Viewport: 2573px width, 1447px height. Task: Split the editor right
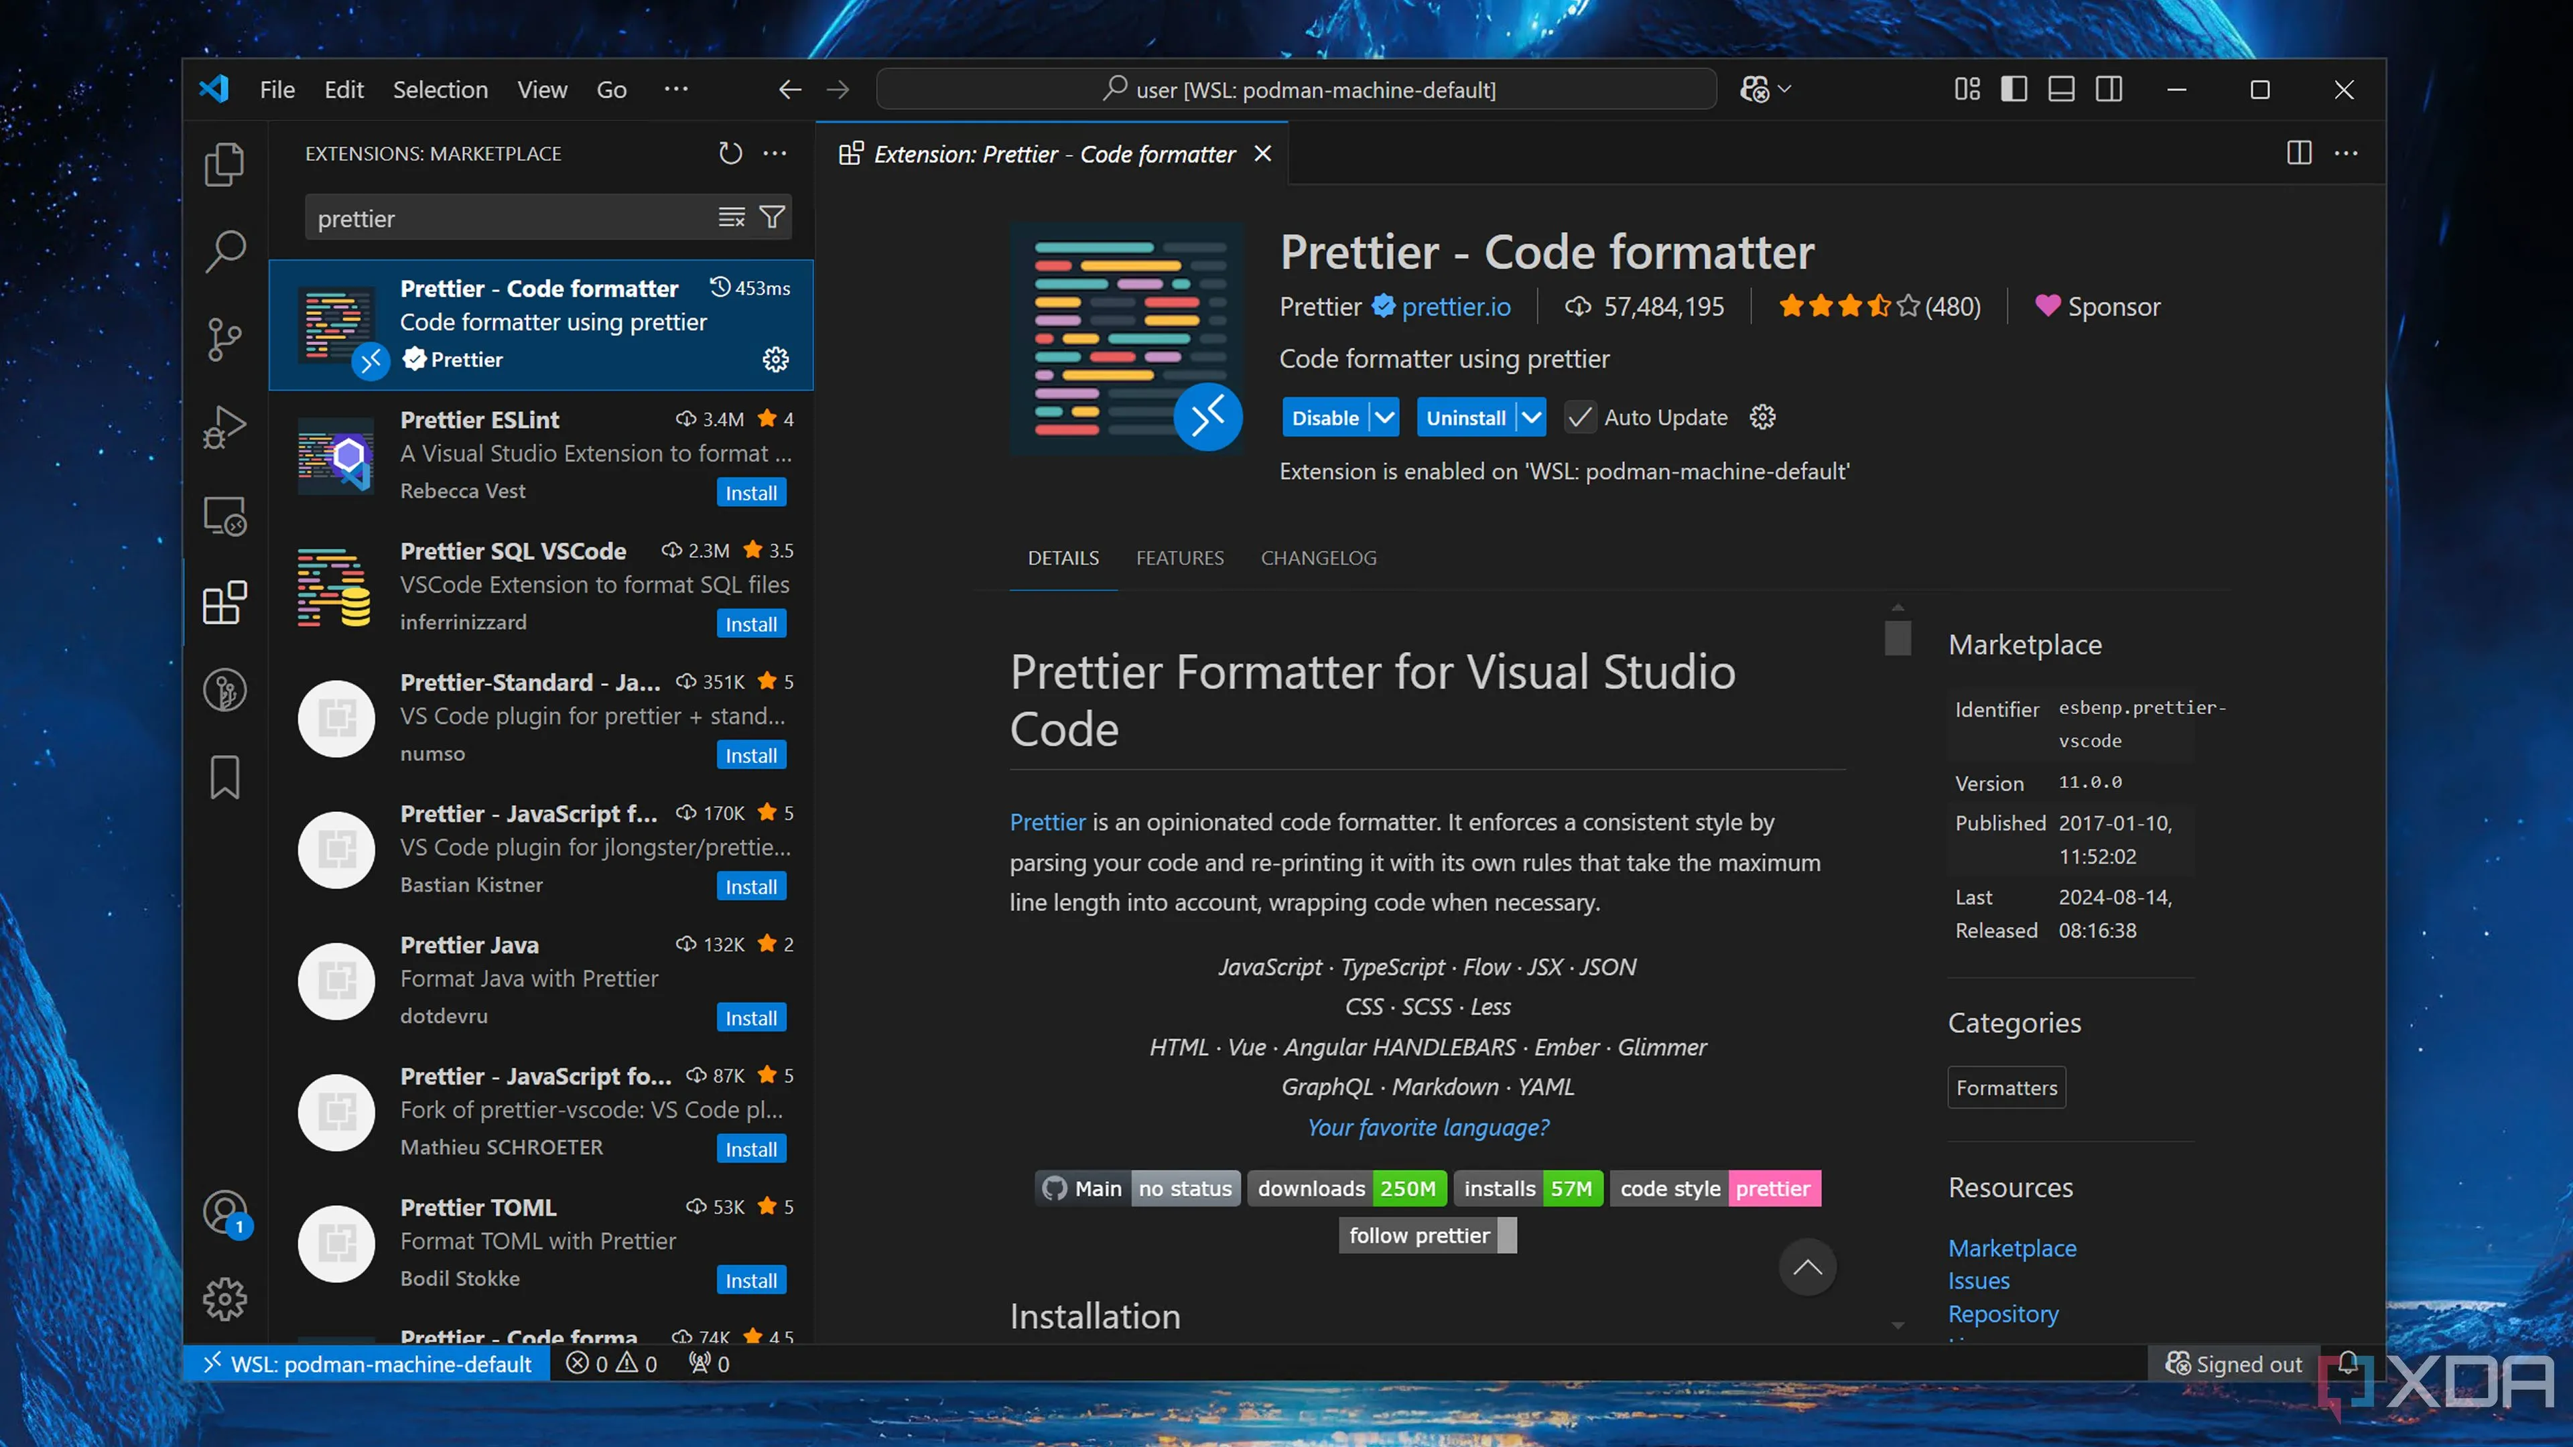pos(2298,154)
